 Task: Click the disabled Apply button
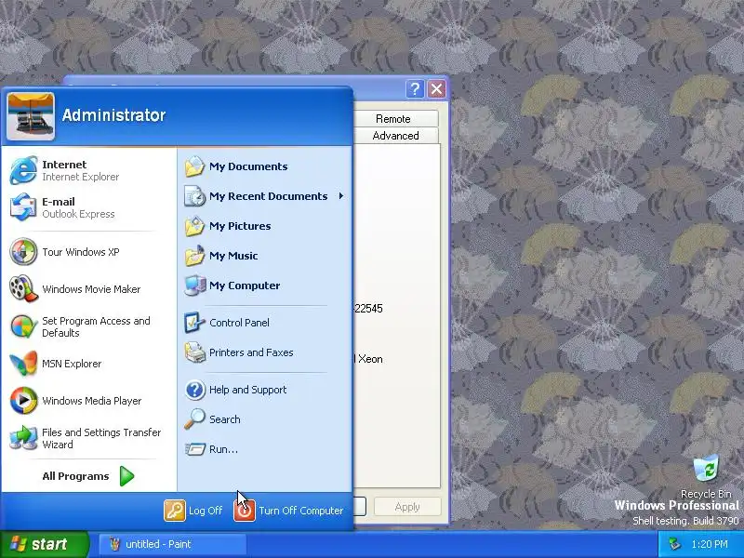click(x=407, y=507)
